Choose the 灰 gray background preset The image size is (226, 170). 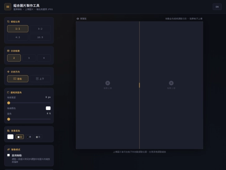coord(38,137)
